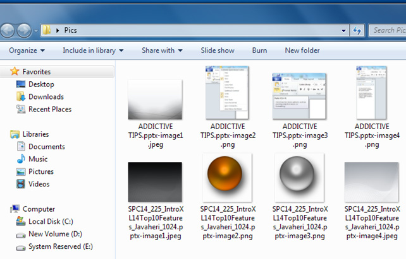
Task: Click filename ADDICTIVE TIPS.pptx-image3.png
Action: [300, 135]
